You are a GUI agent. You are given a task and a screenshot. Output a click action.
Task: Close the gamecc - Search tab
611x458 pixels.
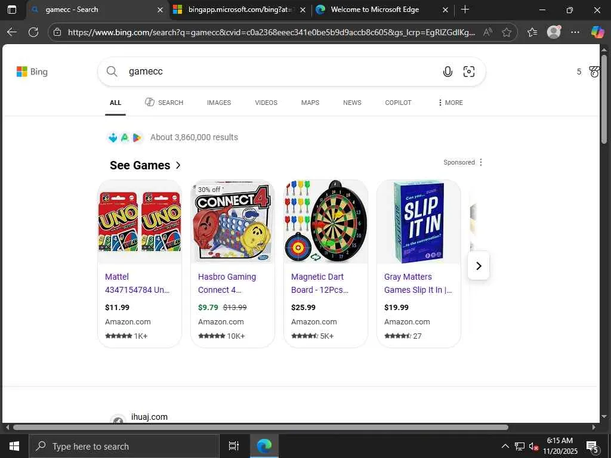[x=160, y=10]
